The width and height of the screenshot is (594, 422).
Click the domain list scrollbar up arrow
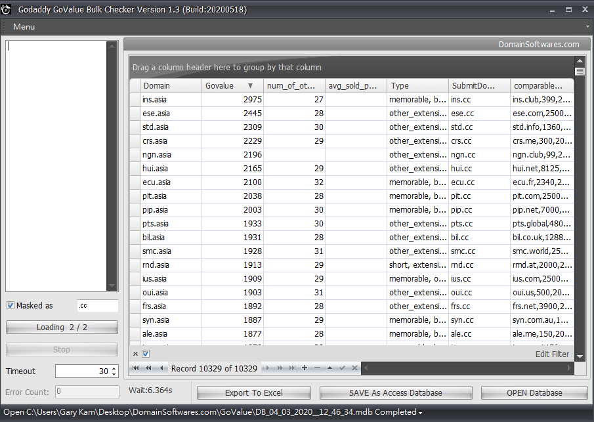(112, 46)
